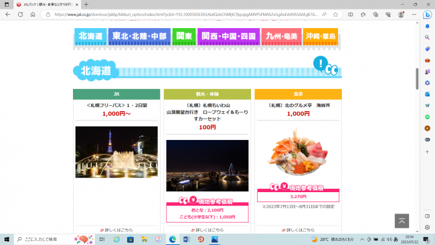Click the browser refresh icon
The height and width of the screenshot is (245, 435).
pyautogui.click(x=20, y=15)
